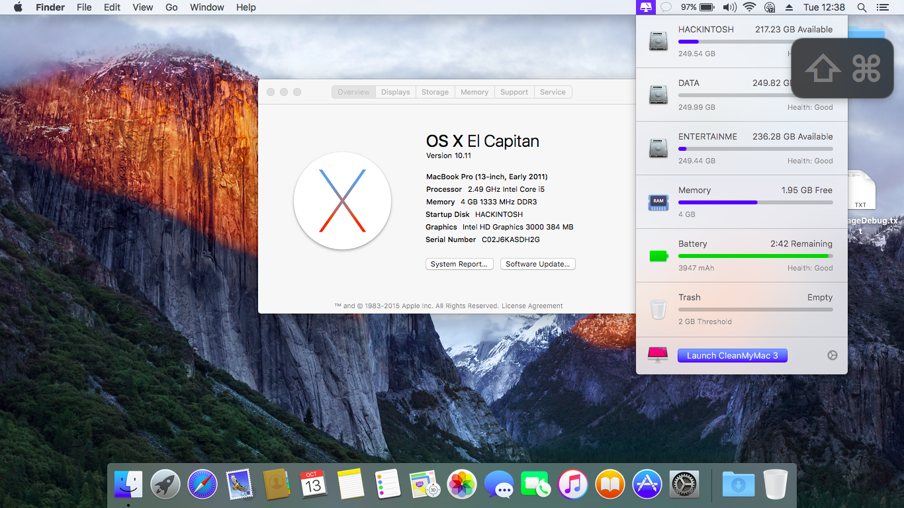Open the Go menu in menu bar
This screenshot has width=904, height=508.
click(171, 7)
